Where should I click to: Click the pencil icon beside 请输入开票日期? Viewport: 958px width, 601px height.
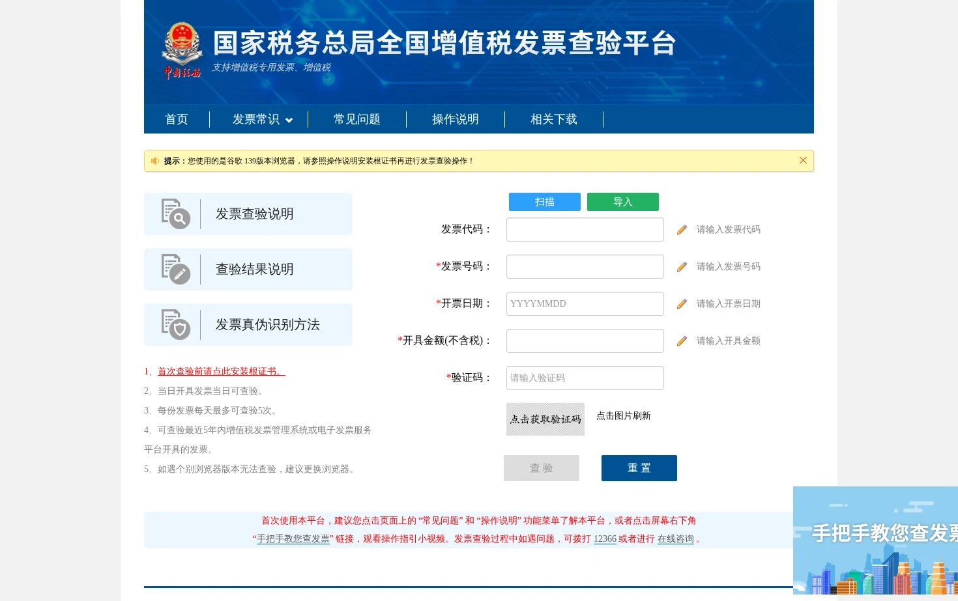682,304
